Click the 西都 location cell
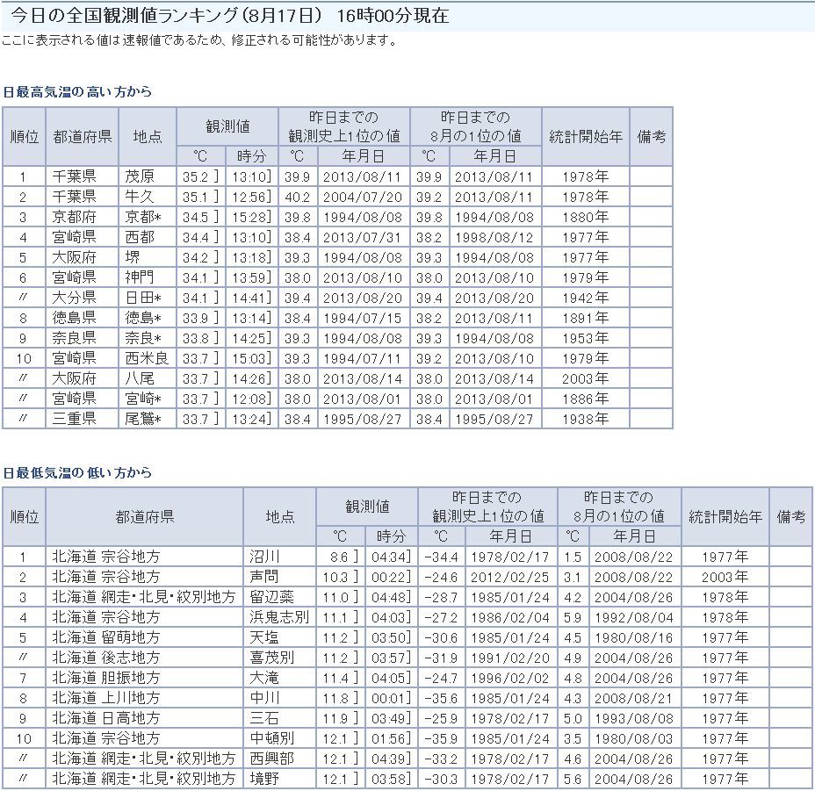 (x=139, y=237)
